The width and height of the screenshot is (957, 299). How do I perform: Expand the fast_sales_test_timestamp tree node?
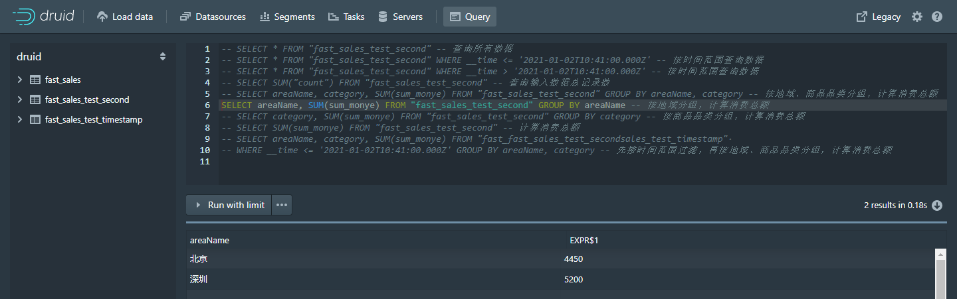[x=20, y=119]
